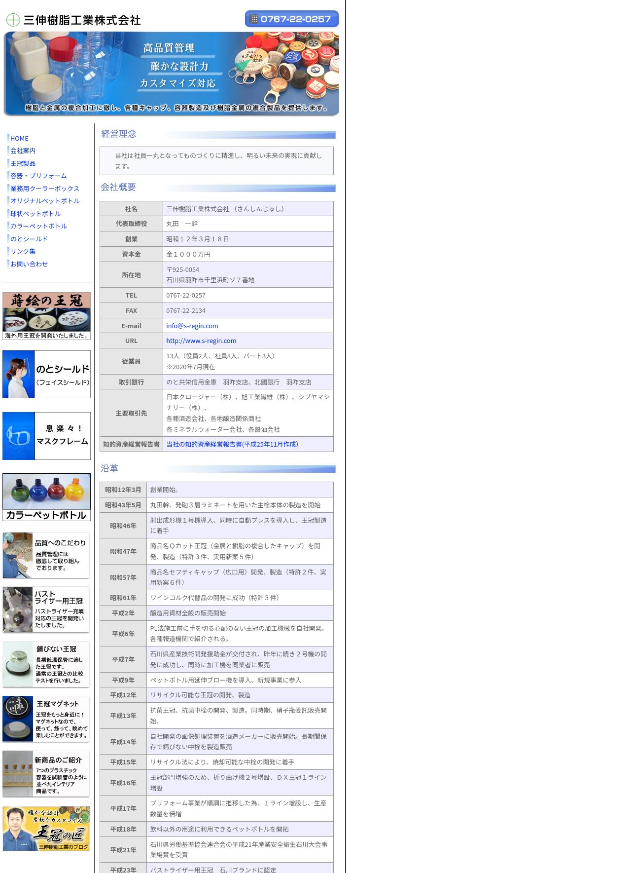This screenshot has width=633, height=873.
Task: Open オリジナルペットボトル menu item
Action: [45, 201]
